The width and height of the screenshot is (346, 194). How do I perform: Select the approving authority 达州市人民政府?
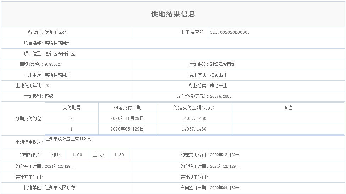[60, 188]
